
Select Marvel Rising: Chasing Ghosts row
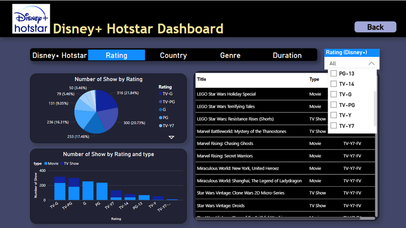tap(285, 144)
